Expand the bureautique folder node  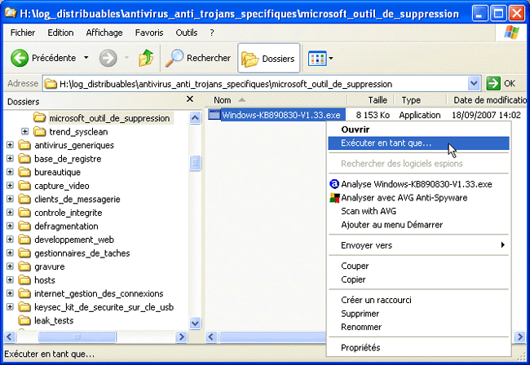pos(10,172)
